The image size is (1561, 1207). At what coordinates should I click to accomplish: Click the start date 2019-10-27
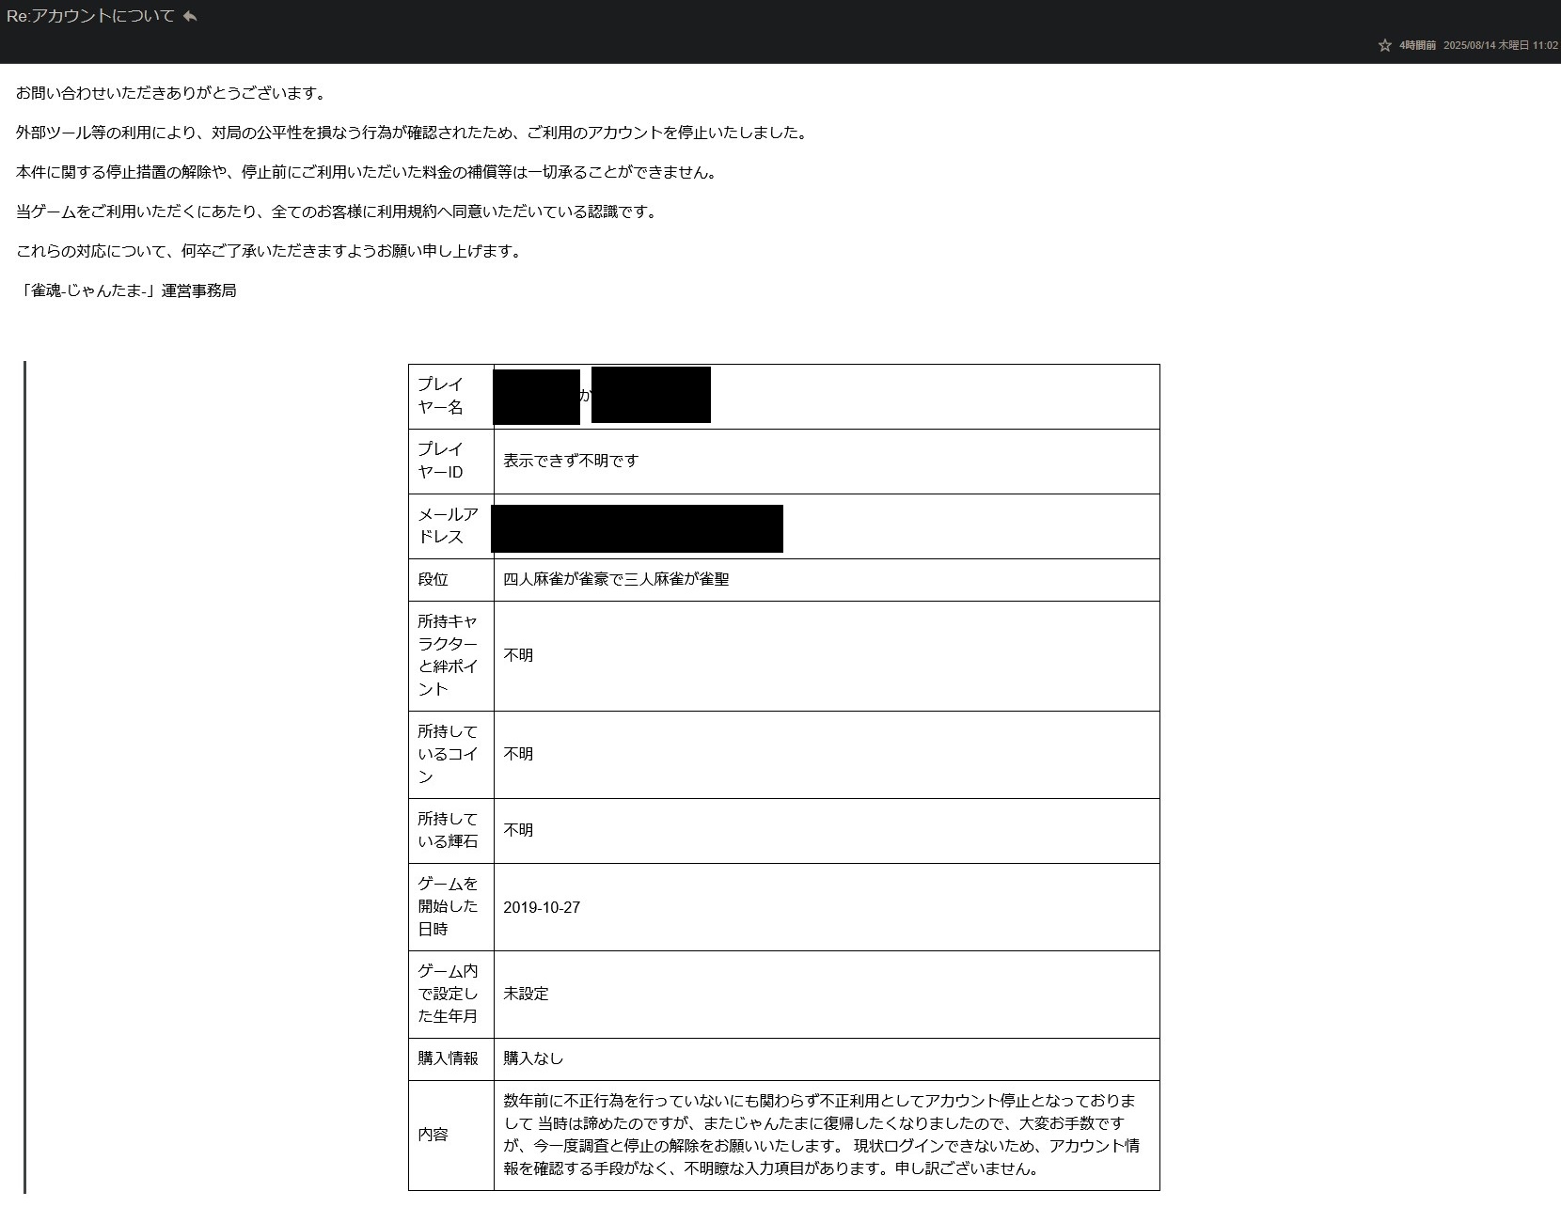coord(542,907)
